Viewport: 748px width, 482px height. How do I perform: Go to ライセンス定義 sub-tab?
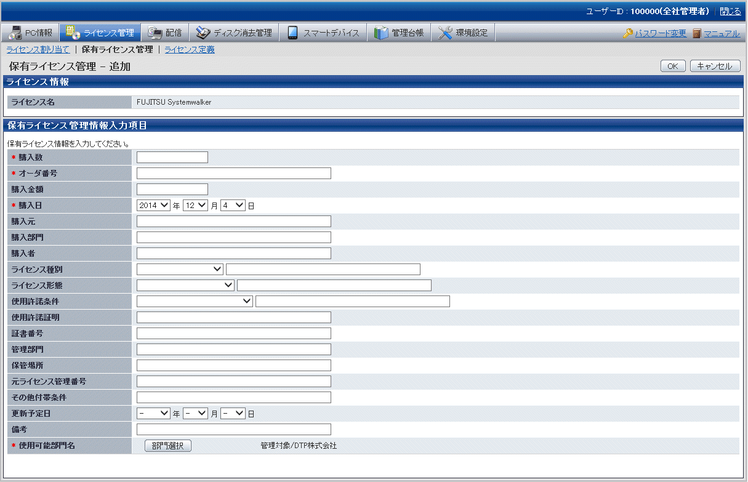point(190,50)
